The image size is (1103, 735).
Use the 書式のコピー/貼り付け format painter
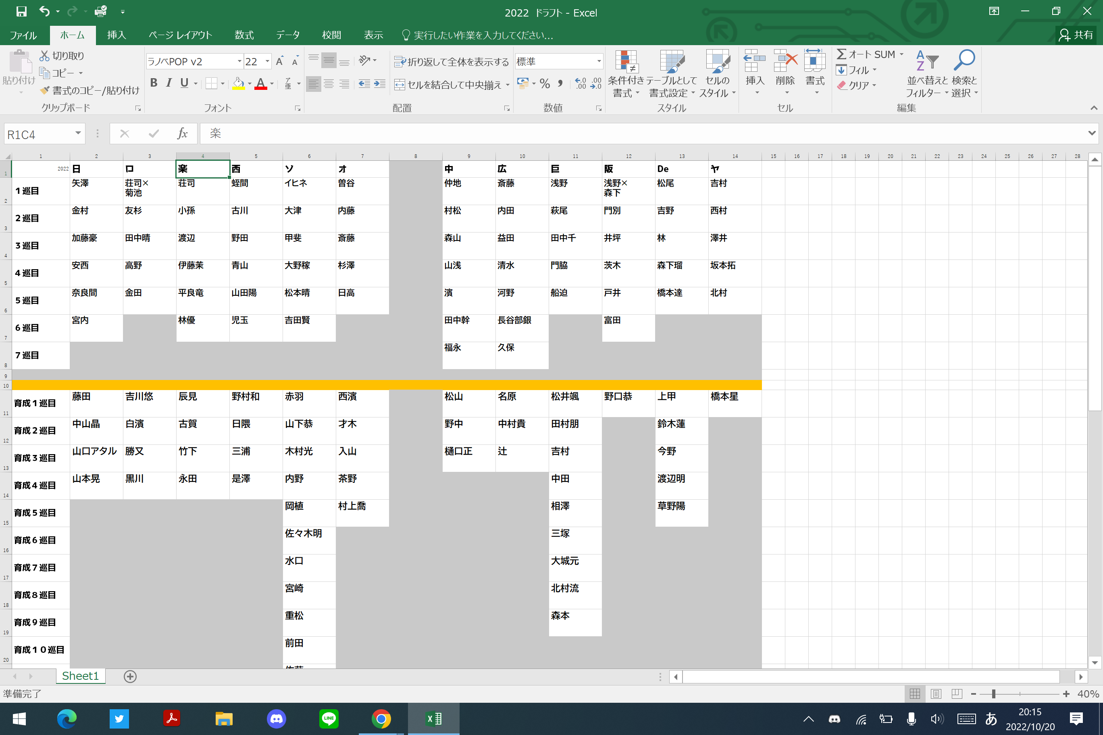90,90
